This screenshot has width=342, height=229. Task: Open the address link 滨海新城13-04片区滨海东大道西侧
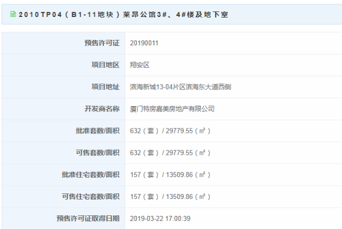[181, 87]
